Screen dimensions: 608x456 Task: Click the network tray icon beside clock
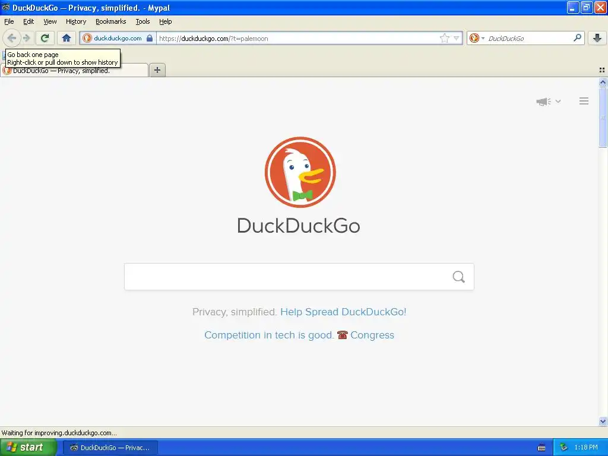563,448
